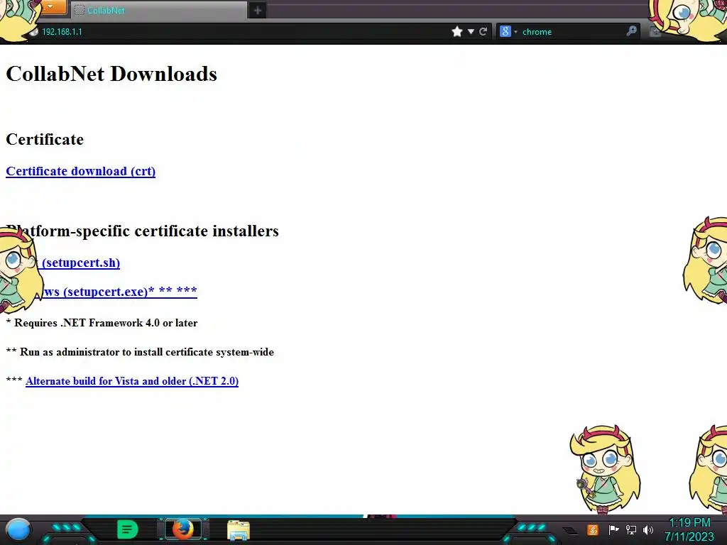Click the Run as administrator note
727x545 pixels.
pyautogui.click(x=140, y=352)
